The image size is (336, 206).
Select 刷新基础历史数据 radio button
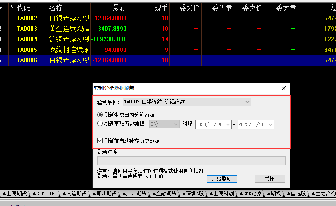[x=100, y=124]
